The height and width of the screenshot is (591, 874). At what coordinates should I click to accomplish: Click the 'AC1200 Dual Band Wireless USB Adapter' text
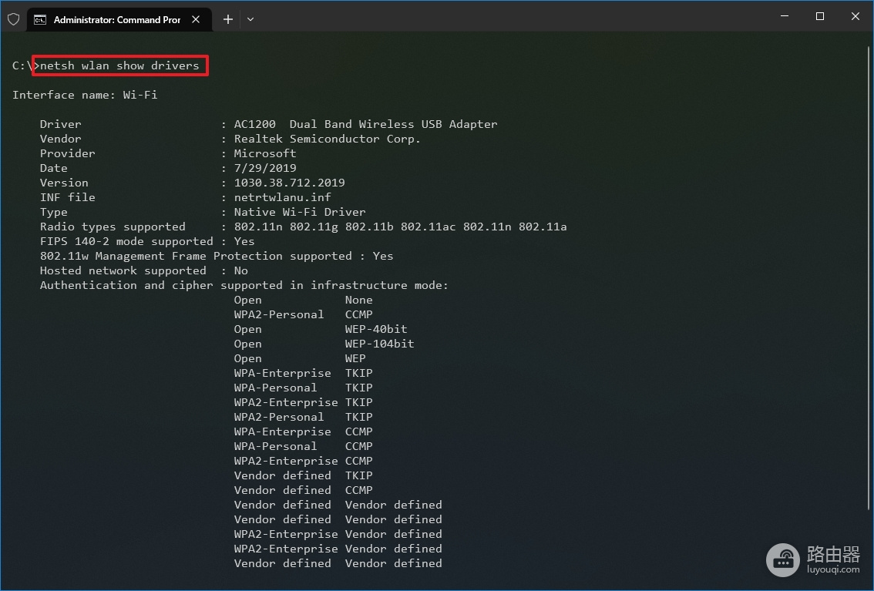coord(365,124)
